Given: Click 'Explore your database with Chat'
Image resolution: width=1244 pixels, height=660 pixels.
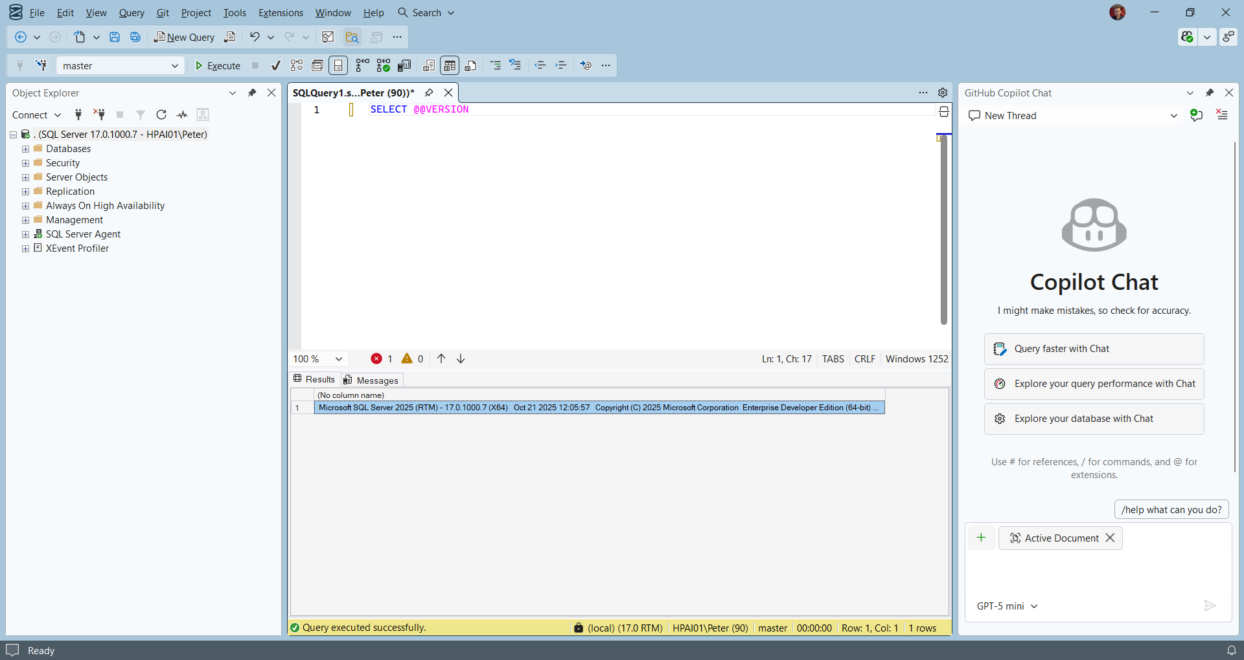Looking at the screenshot, I should tap(1094, 419).
